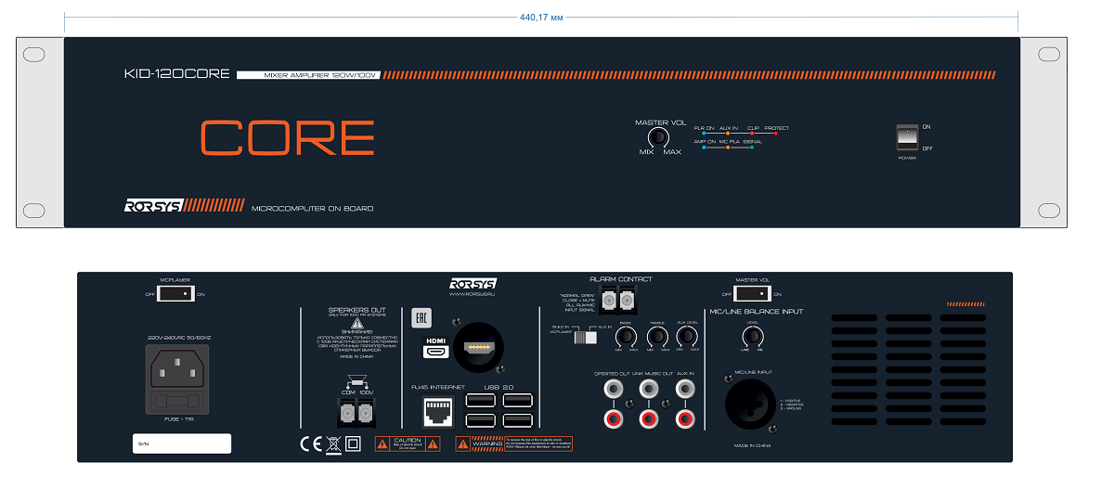The height and width of the screenshot is (488, 1114).
Task: Click the TREBLE control knob
Action: pyautogui.click(x=656, y=335)
